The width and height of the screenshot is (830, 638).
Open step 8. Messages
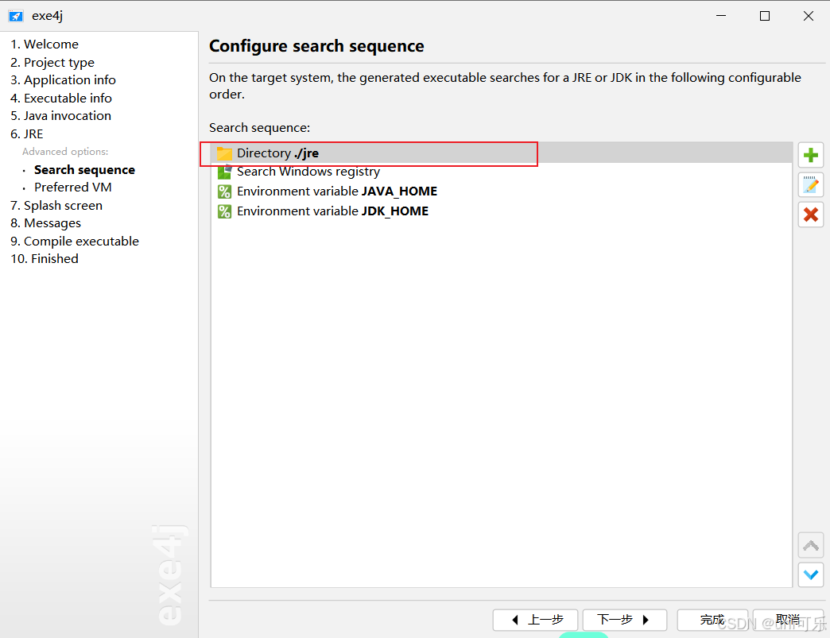[x=45, y=223]
